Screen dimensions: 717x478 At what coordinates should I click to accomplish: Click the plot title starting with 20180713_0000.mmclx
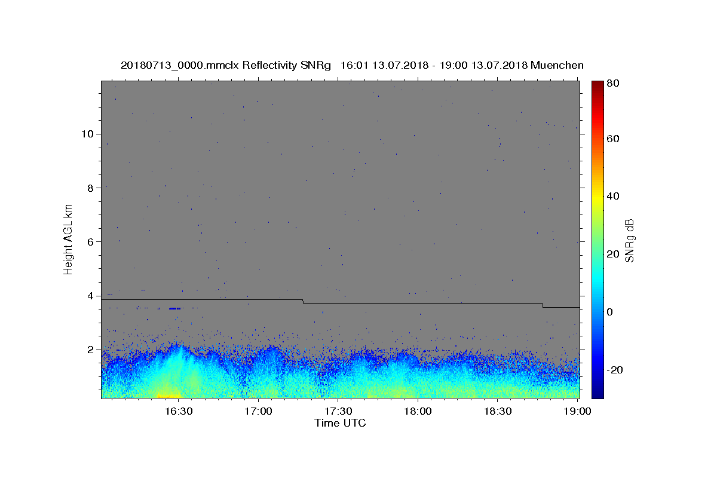pos(352,65)
